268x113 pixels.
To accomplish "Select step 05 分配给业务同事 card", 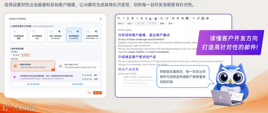I will click(x=92, y=35).
